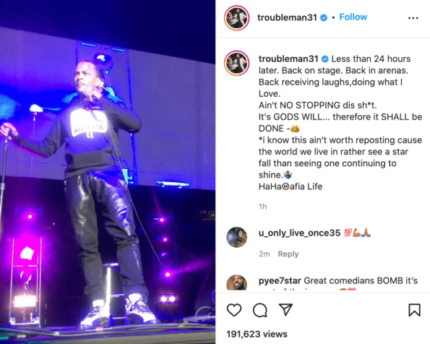Share post via paper plane icon

pyautogui.click(x=285, y=310)
